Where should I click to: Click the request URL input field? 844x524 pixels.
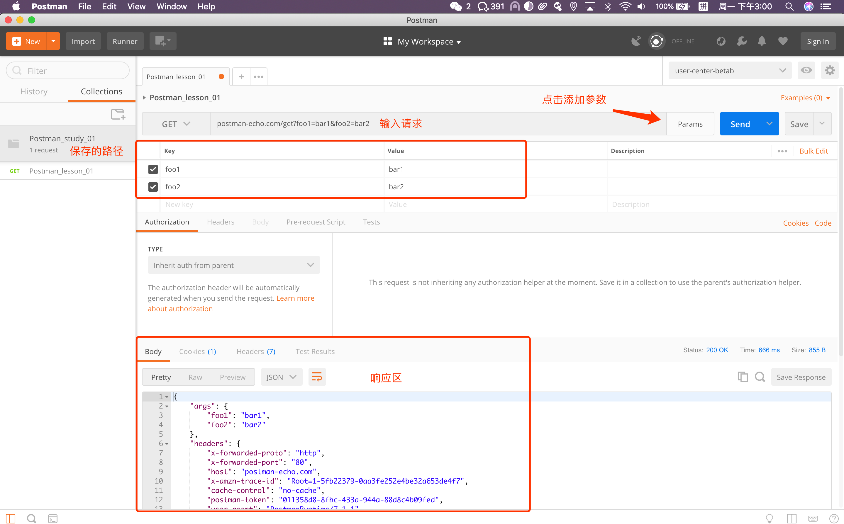click(x=438, y=124)
